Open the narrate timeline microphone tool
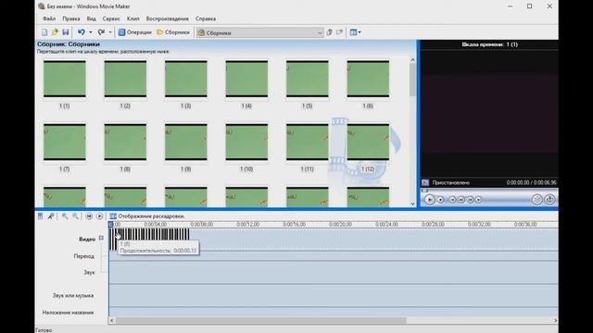This screenshot has width=593, height=333. (x=50, y=216)
